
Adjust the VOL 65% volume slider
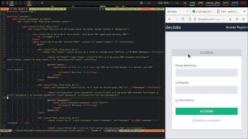pos(176,3)
